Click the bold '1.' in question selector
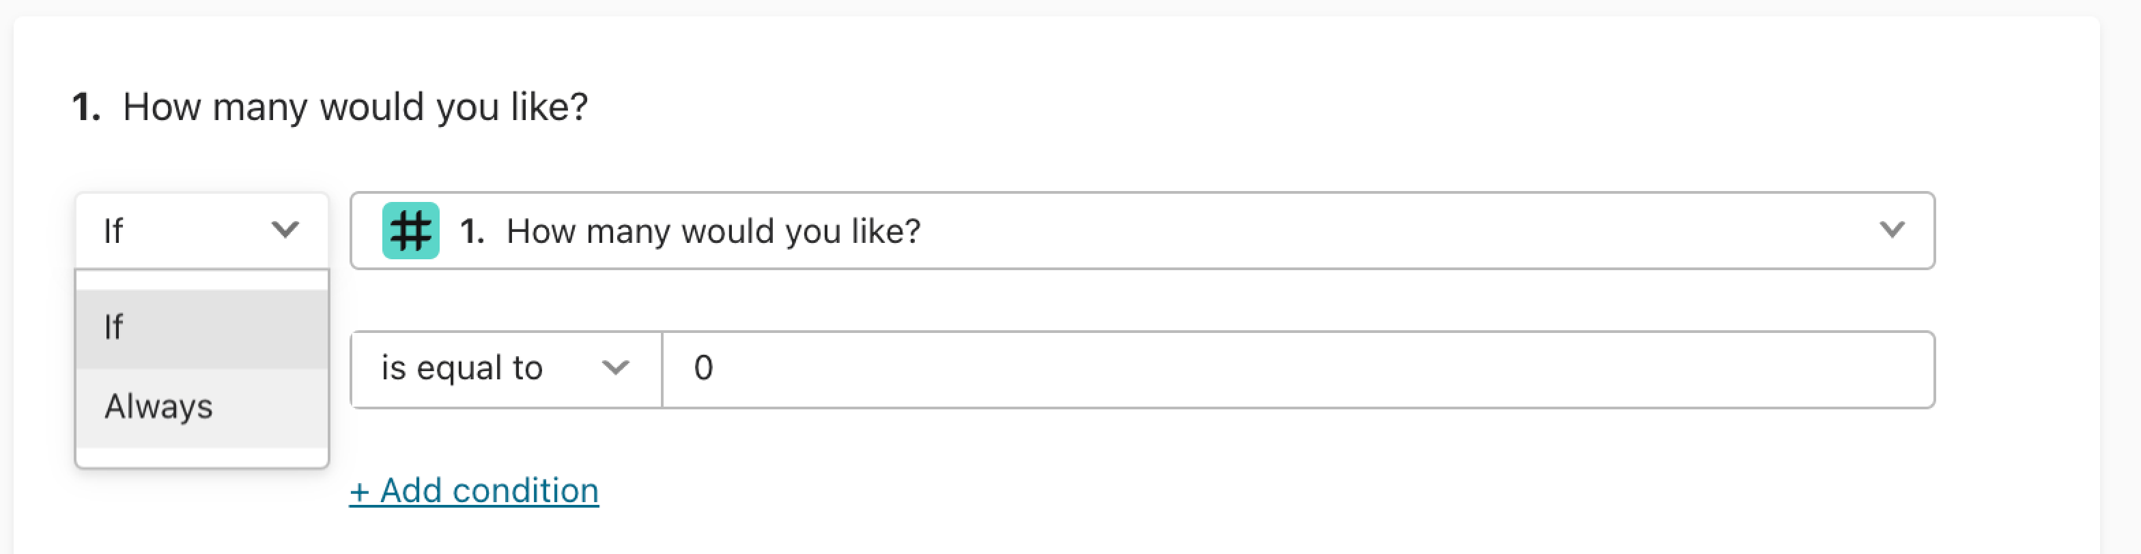The image size is (2141, 554). tap(472, 231)
